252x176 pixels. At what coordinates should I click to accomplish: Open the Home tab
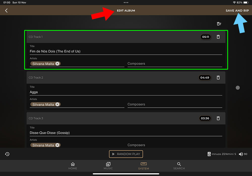73,166
